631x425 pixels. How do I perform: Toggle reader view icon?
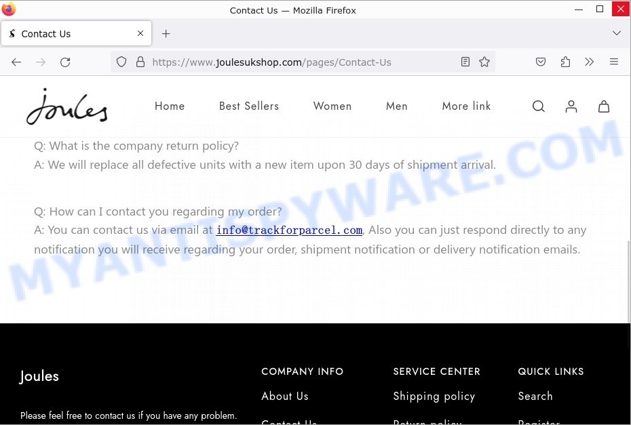(x=465, y=62)
